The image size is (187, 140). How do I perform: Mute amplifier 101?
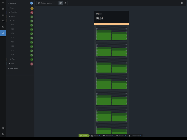32,25
